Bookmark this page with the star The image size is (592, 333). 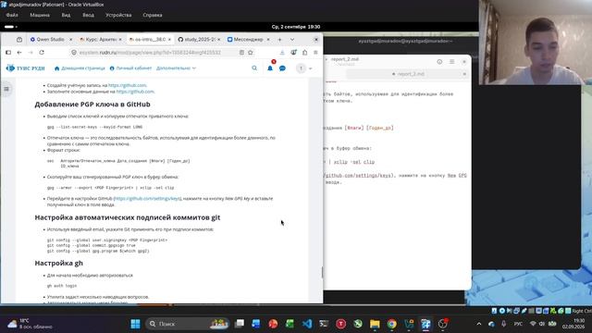pyautogui.click(x=251, y=53)
